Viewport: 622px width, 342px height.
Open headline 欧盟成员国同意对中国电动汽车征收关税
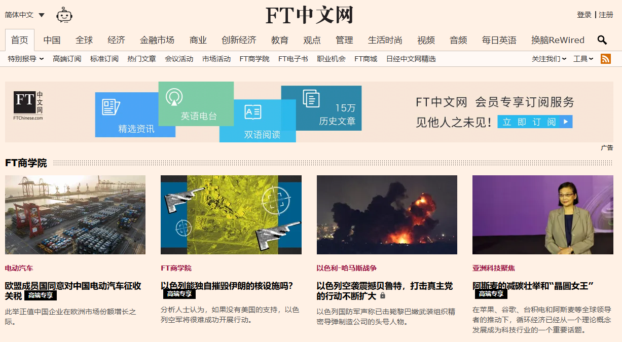tap(73, 290)
